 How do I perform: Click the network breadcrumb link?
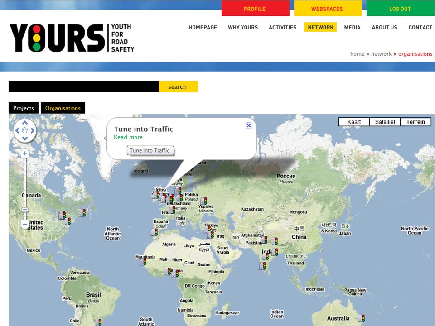pyautogui.click(x=382, y=54)
